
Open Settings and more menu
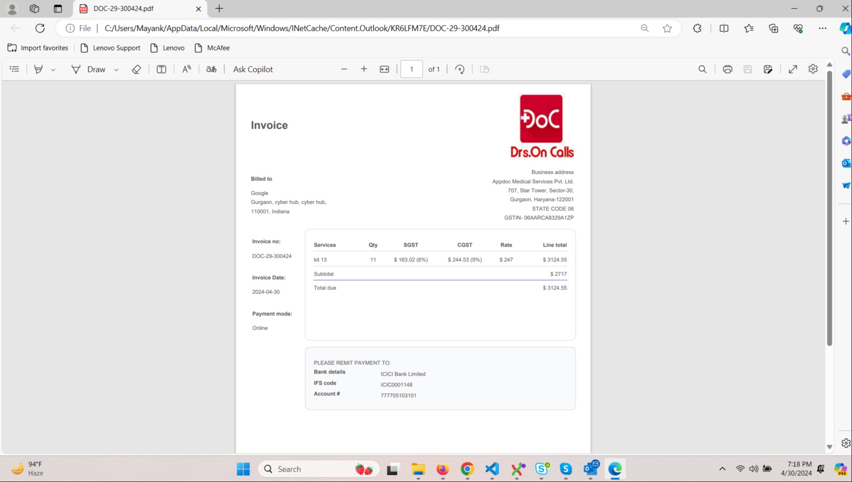tap(823, 28)
